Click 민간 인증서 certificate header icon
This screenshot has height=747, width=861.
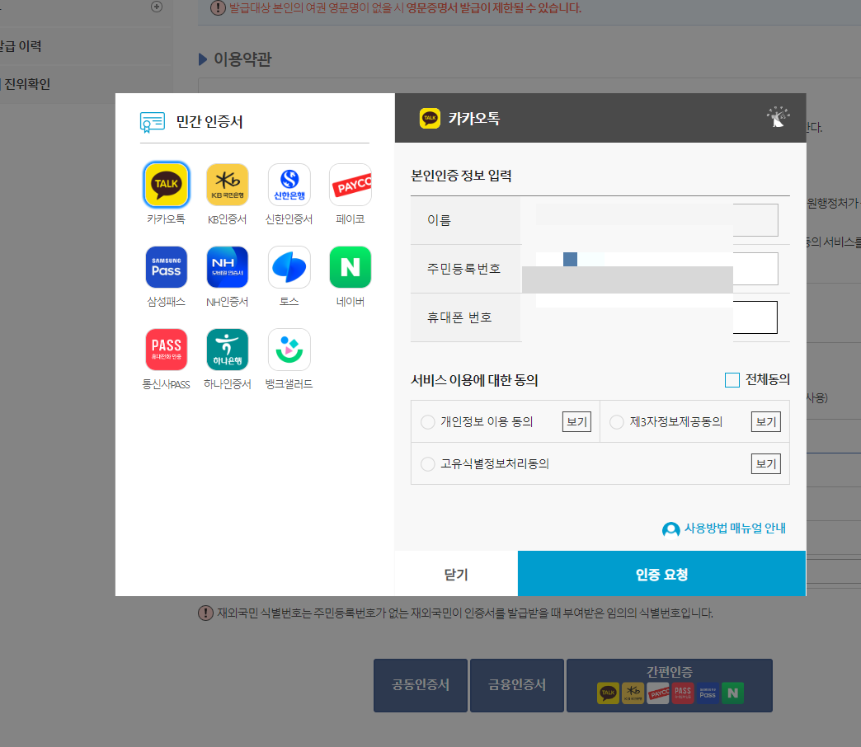[152, 122]
